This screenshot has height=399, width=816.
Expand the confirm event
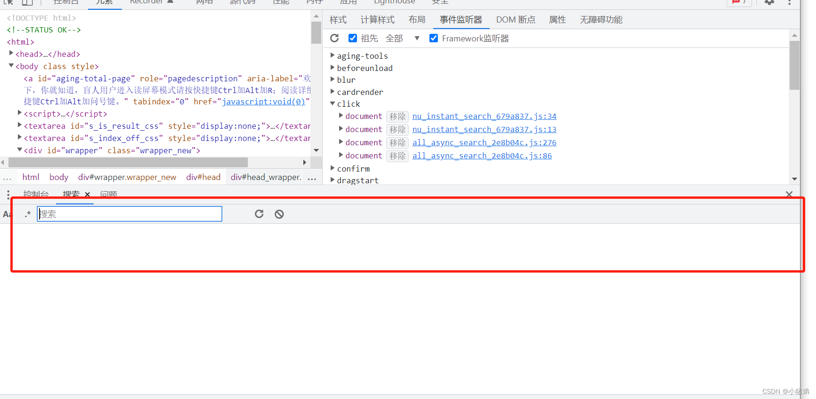coord(333,168)
